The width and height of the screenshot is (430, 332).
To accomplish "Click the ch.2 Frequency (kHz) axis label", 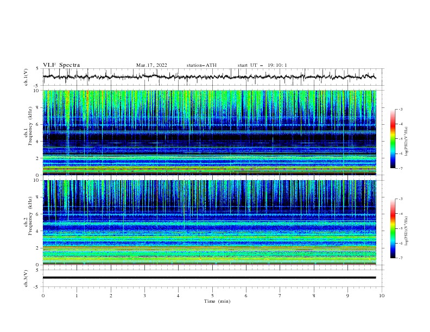I will pyautogui.click(x=28, y=216).
